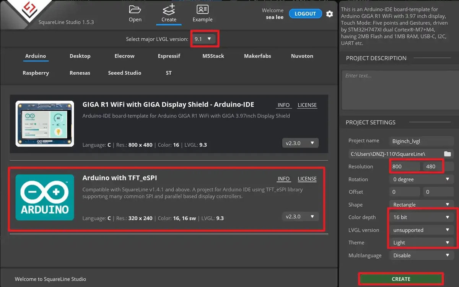This screenshot has width=459, height=287.
Task: Select the Seeed Studio vendor tab
Action: [x=124, y=73]
